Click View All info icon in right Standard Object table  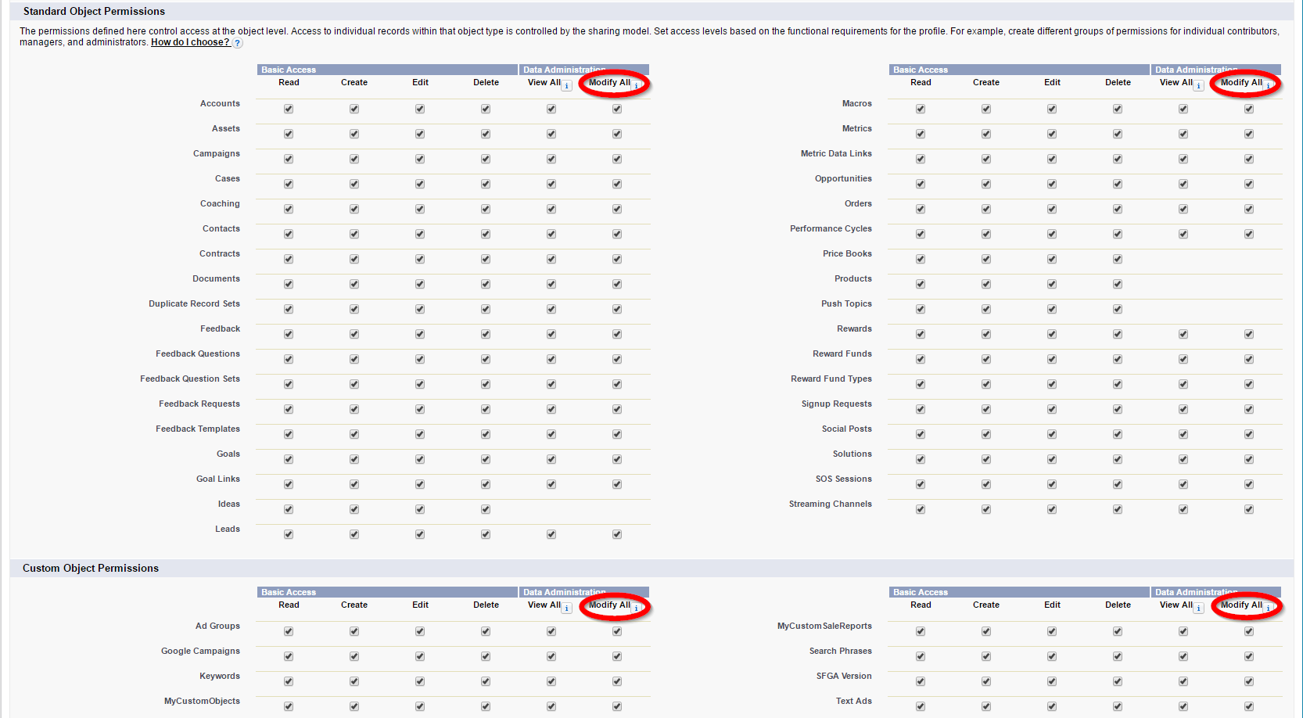1199,85
